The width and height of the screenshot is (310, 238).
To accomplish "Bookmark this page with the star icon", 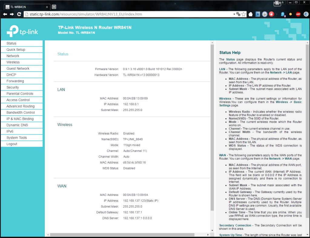I will coord(244,14).
